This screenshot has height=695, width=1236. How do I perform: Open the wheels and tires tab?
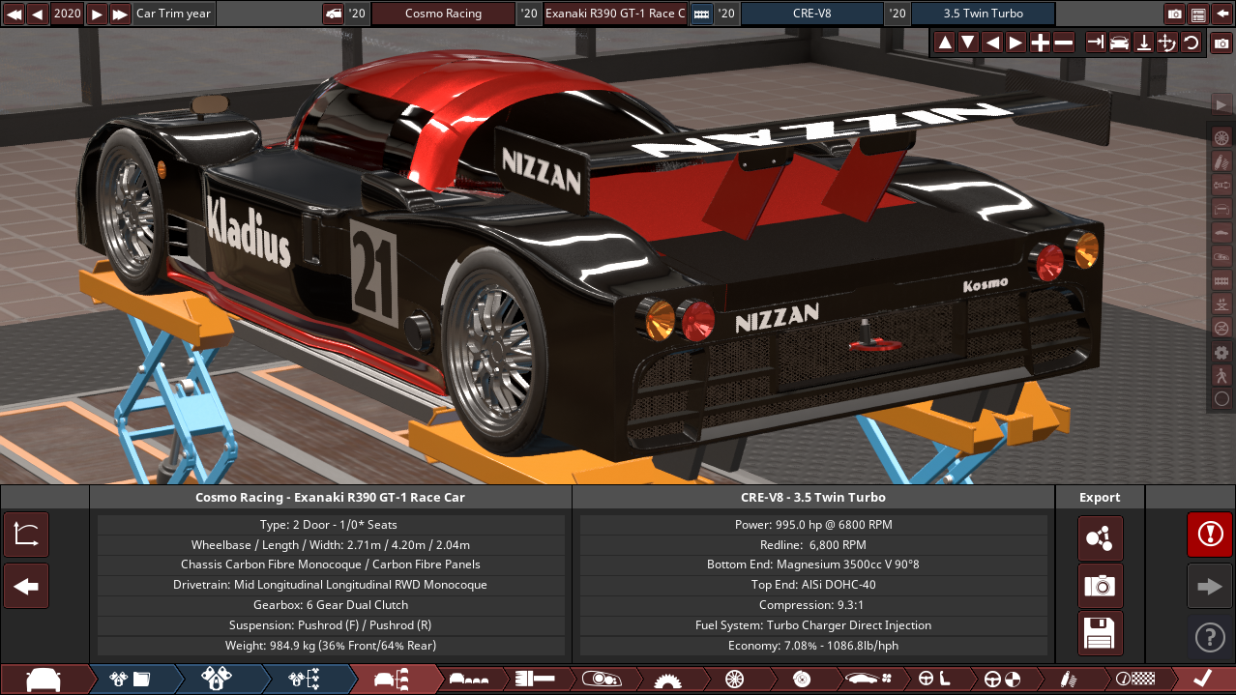pos(734,680)
